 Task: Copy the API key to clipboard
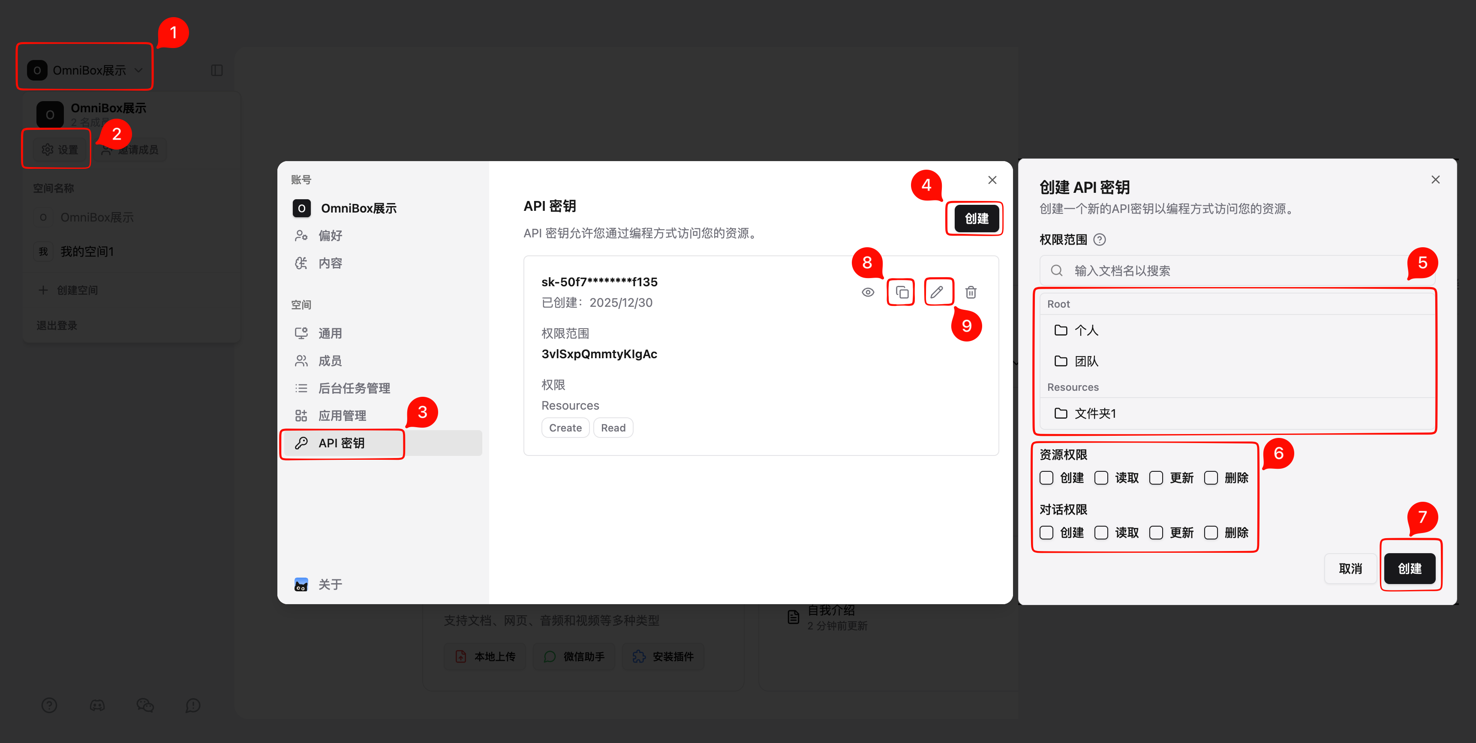pos(901,291)
